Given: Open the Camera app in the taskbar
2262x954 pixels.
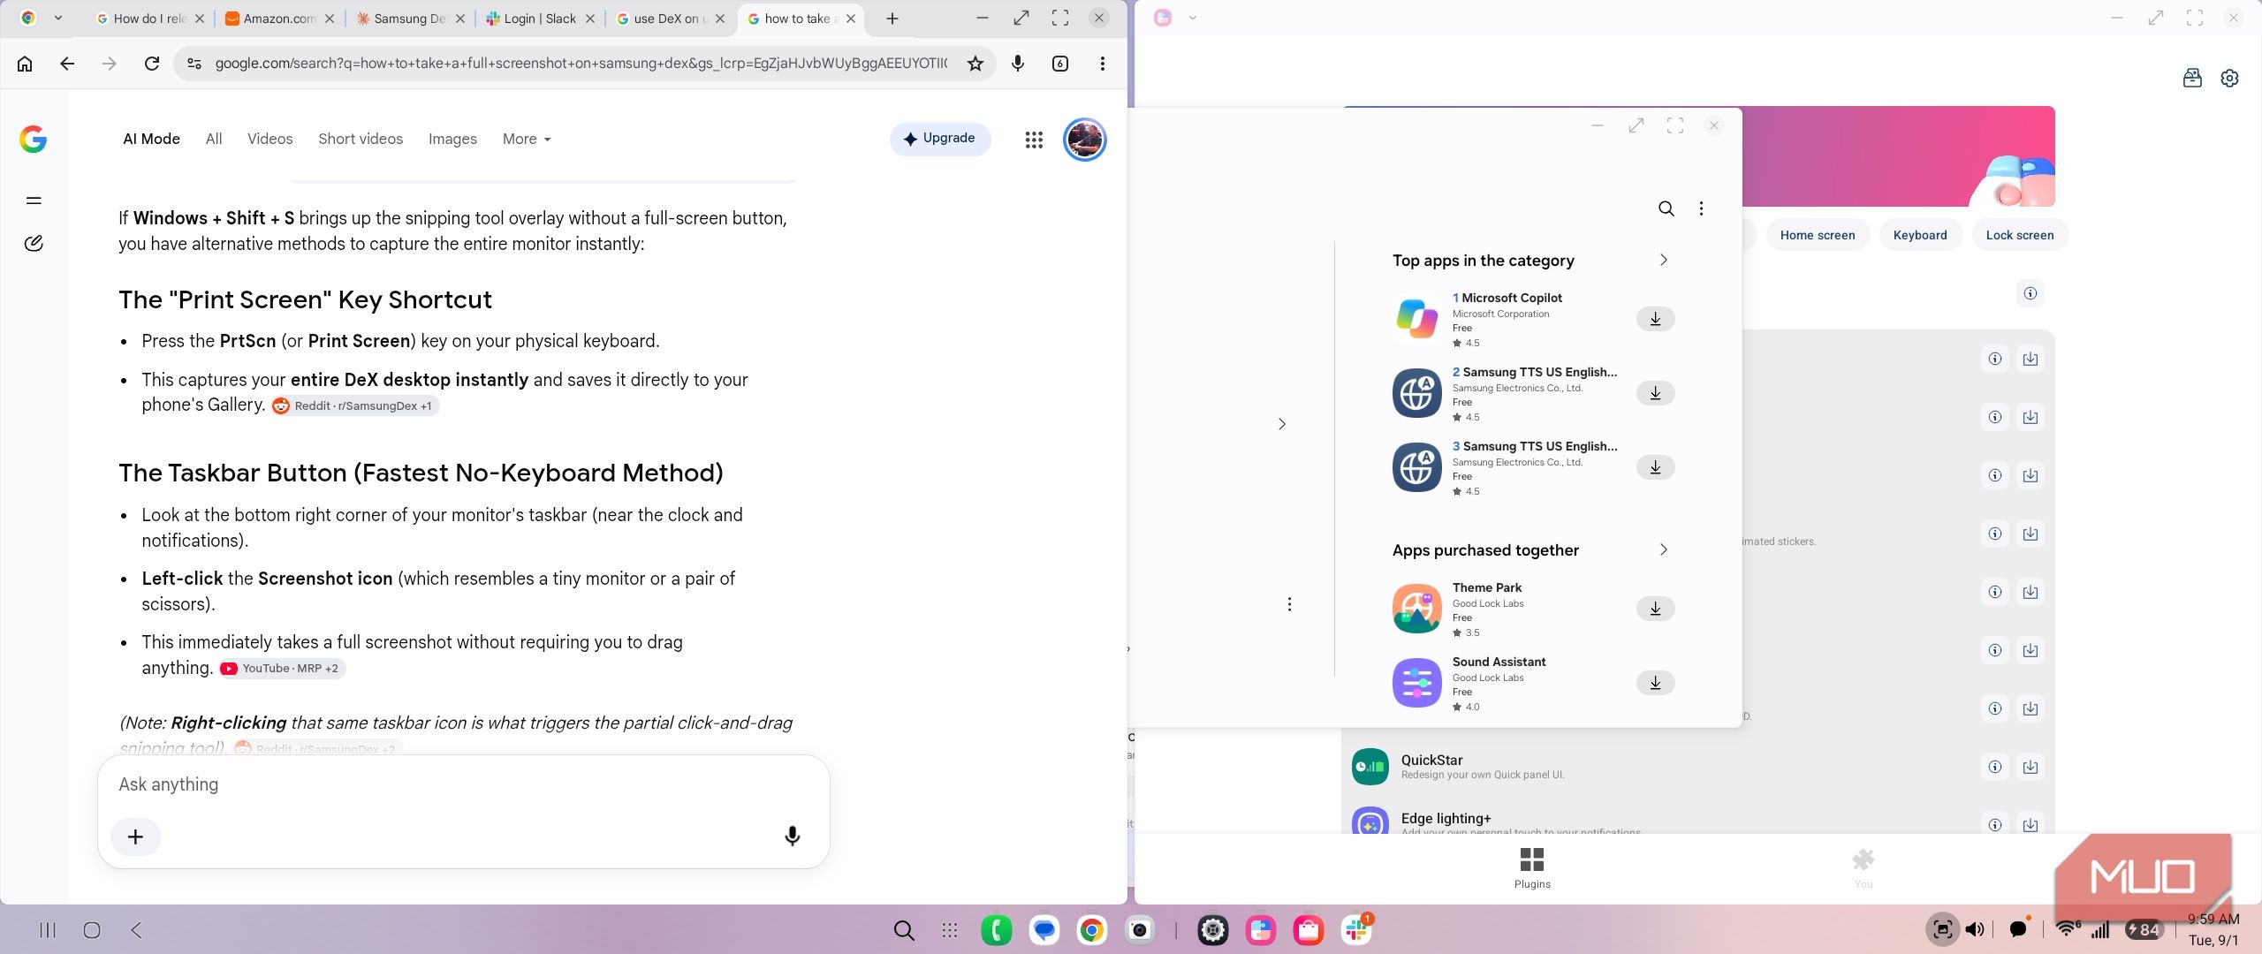Looking at the screenshot, I should 1140,930.
